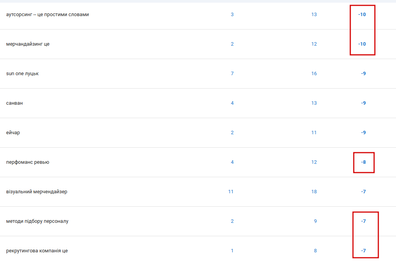Screen dimensions: 396x265
Task: Click position value 18 for 'візуальний мерчендайзер'
Action: click(x=314, y=192)
